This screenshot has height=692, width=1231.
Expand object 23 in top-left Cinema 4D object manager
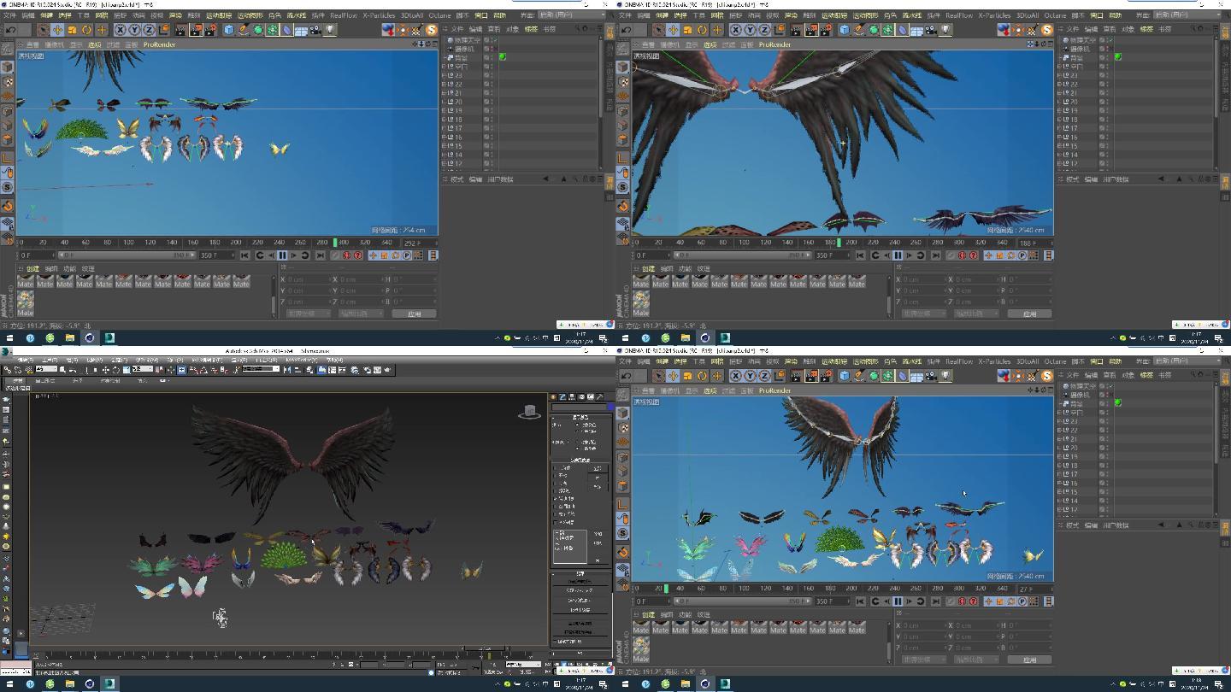443,75
